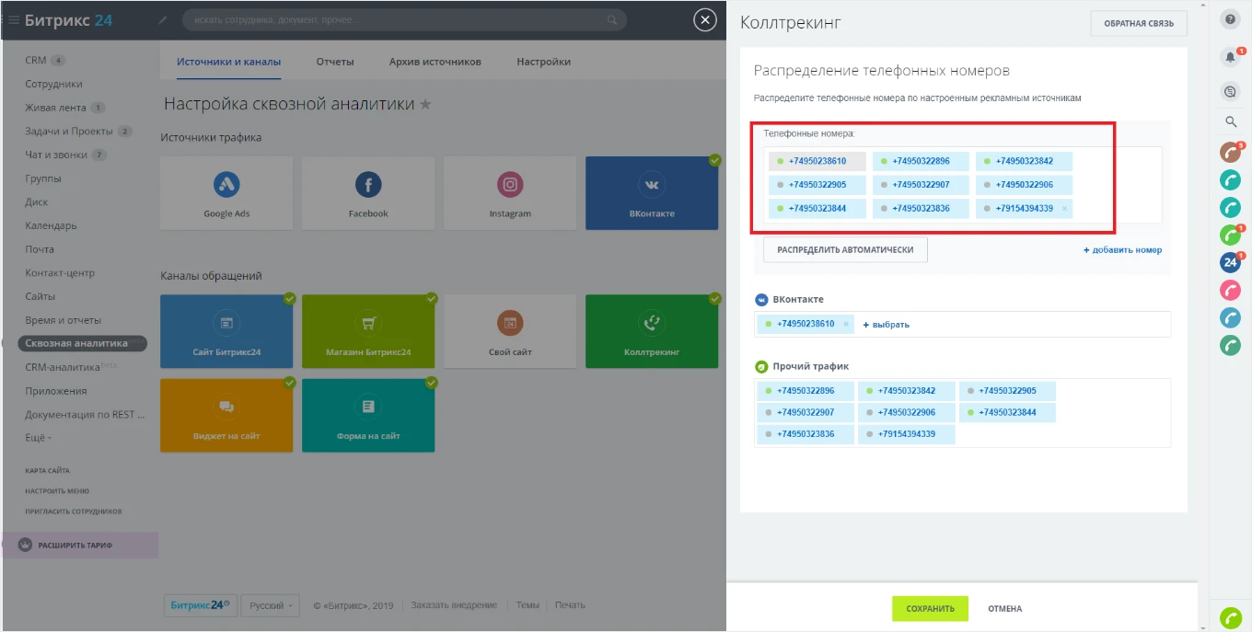Click + выбрать in the ВКонтакте row
The width and height of the screenshot is (1252, 632).
click(x=886, y=325)
